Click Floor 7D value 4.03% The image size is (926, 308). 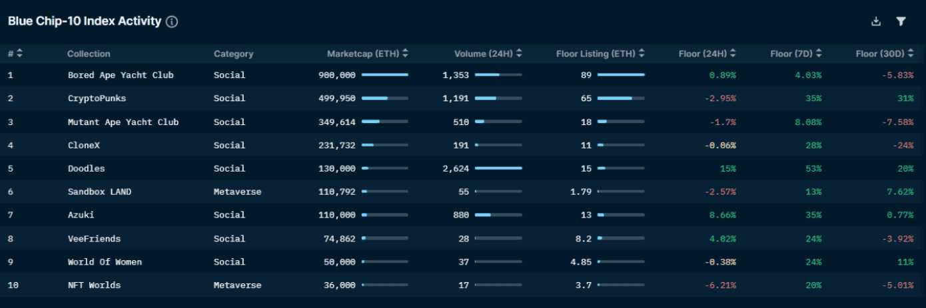click(808, 75)
